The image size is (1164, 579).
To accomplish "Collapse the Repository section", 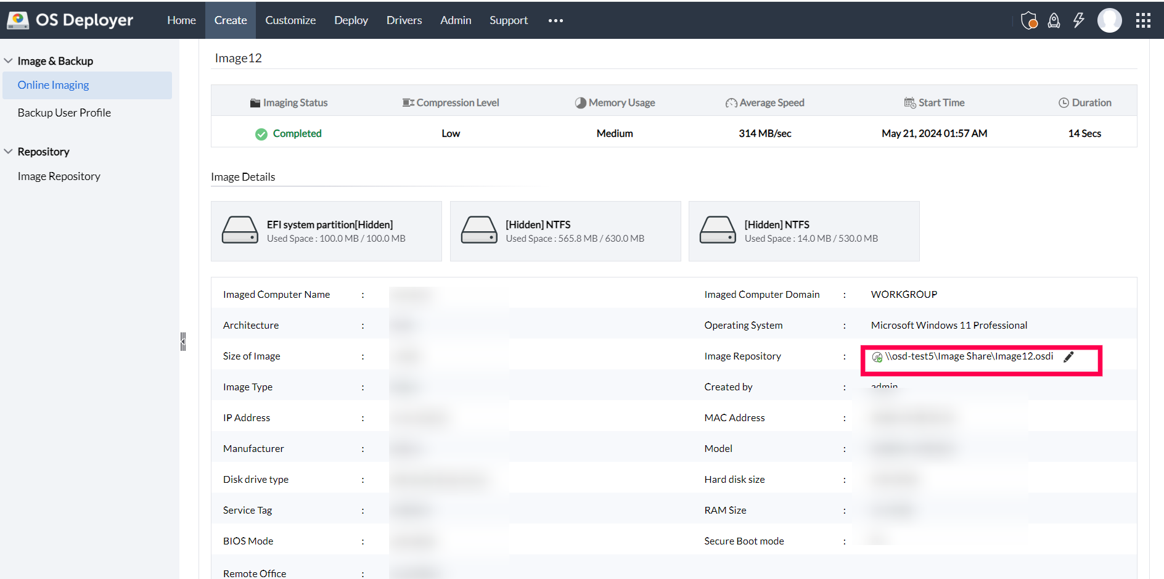I will coord(8,151).
